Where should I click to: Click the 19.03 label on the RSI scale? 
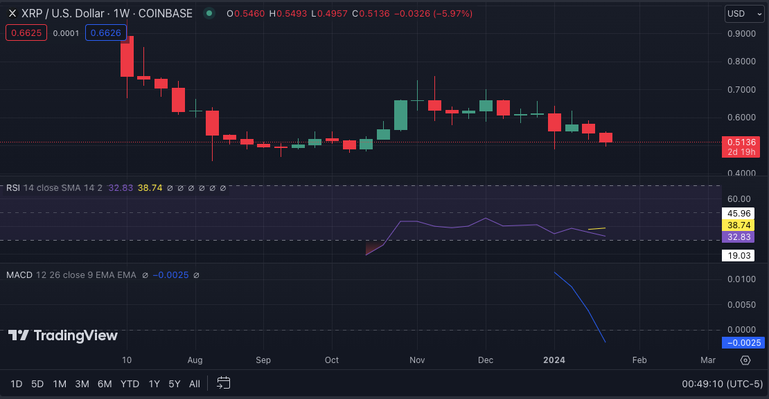739,256
